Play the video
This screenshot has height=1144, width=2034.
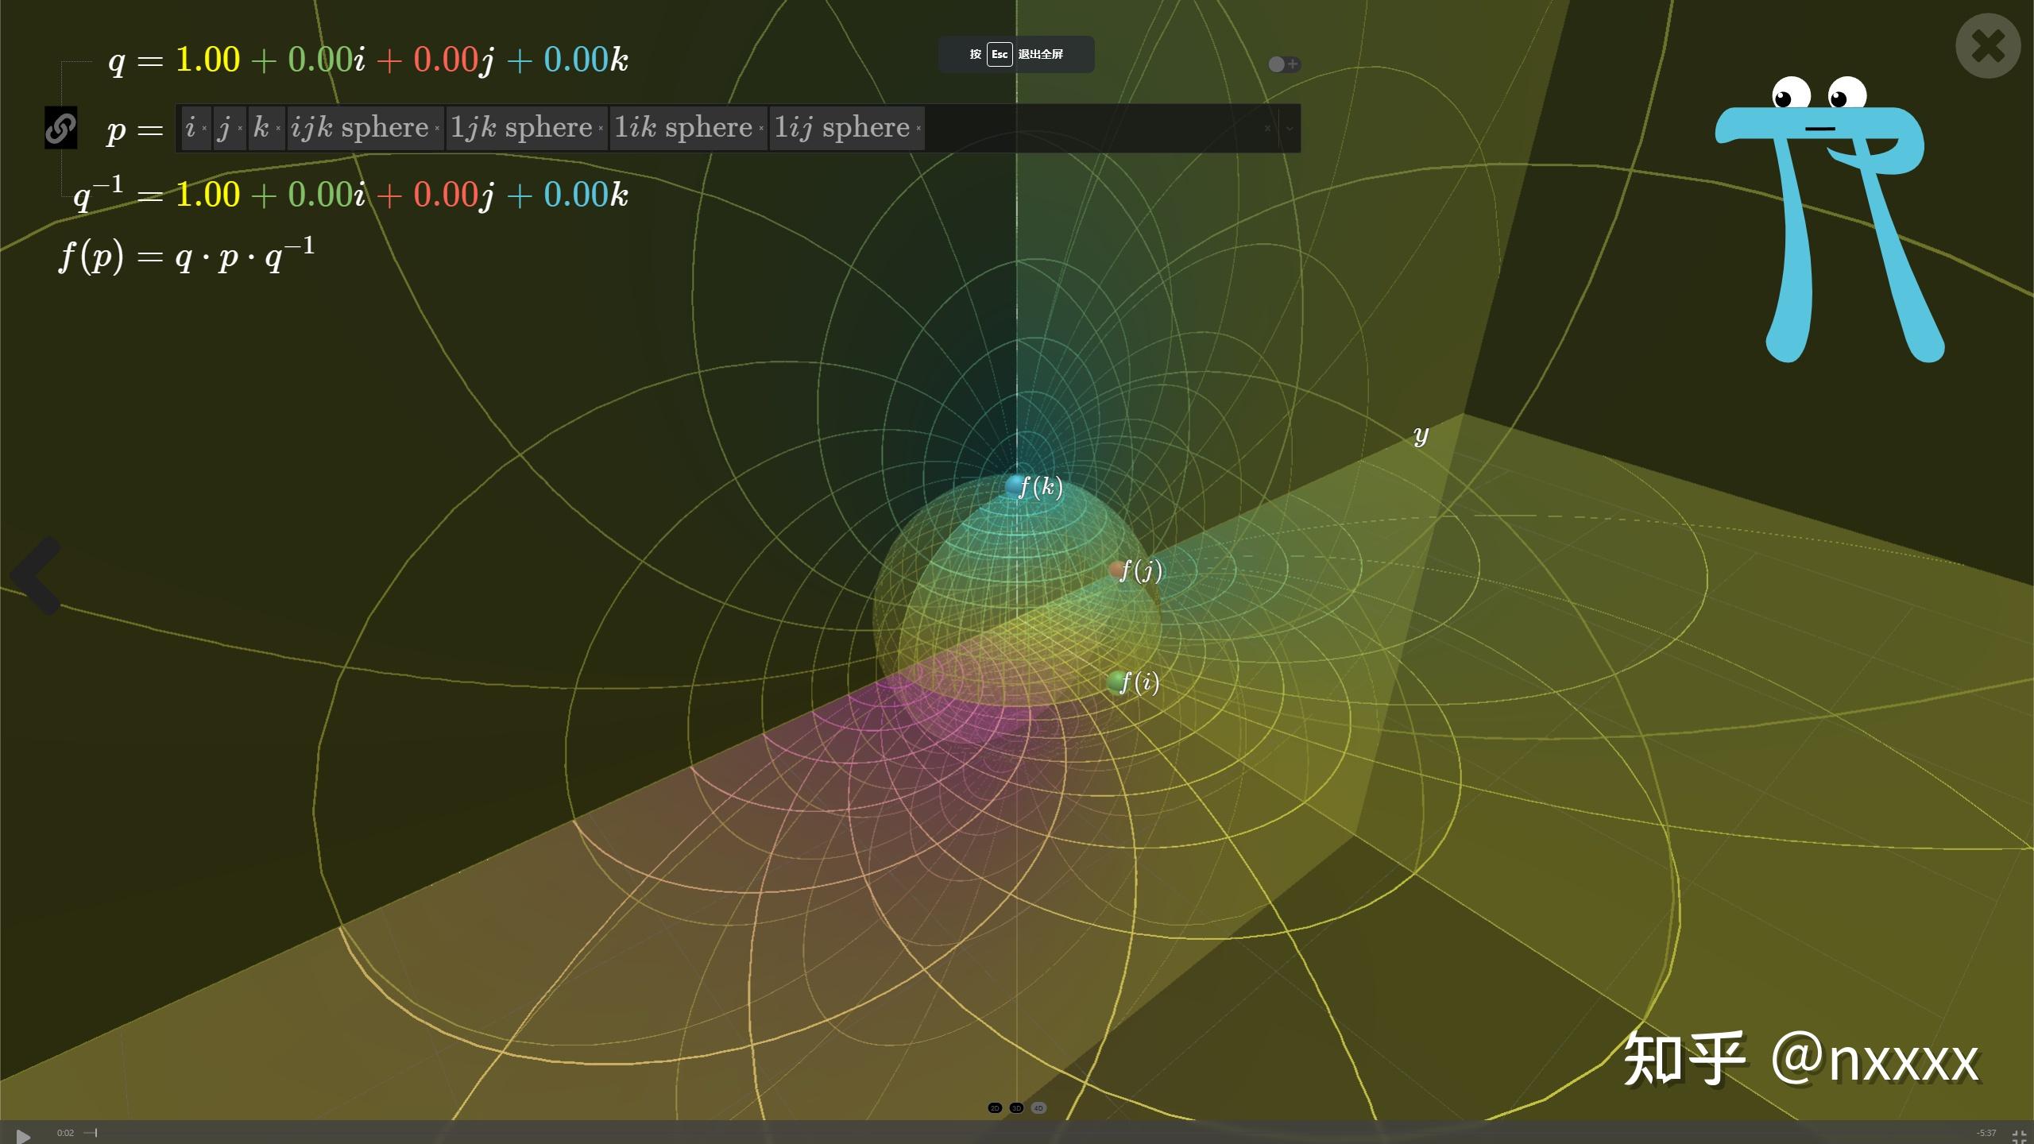pyautogui.click(x=23, y=1135)
